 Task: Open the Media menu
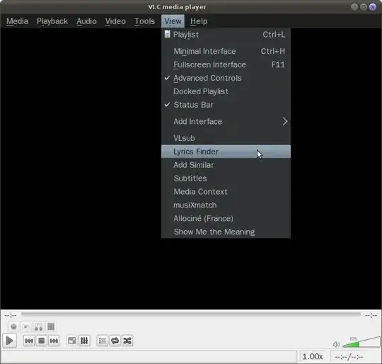(x=17, y=21)
